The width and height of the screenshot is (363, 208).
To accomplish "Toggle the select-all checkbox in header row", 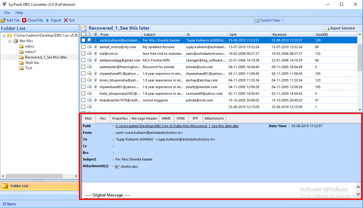I will point(83,35).
